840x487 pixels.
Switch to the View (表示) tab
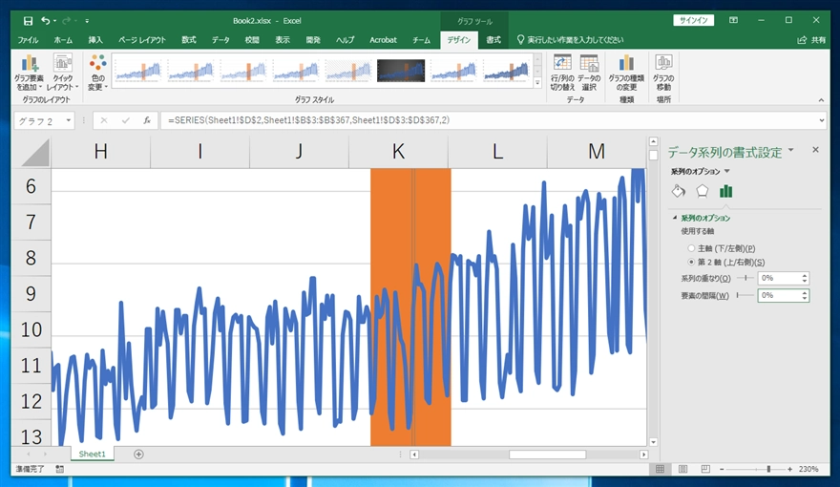pyautogui.click(x=283, y=40)
